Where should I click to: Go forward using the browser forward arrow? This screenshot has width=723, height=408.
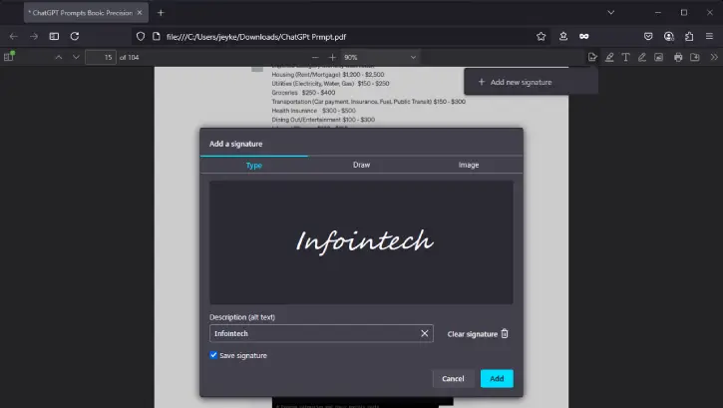click(x=34, y=37)
